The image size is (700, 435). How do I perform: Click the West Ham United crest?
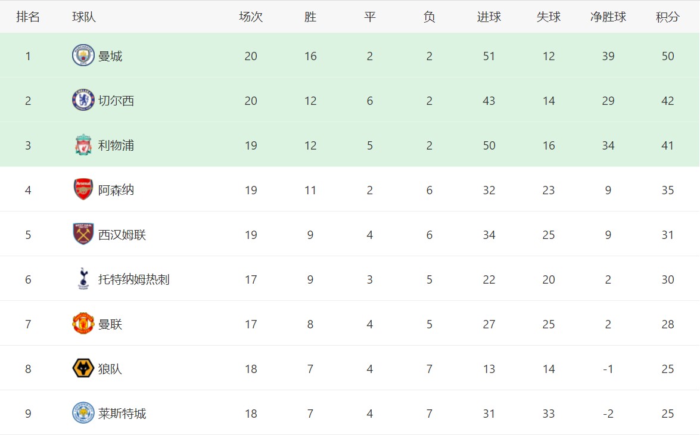[83, 234]
